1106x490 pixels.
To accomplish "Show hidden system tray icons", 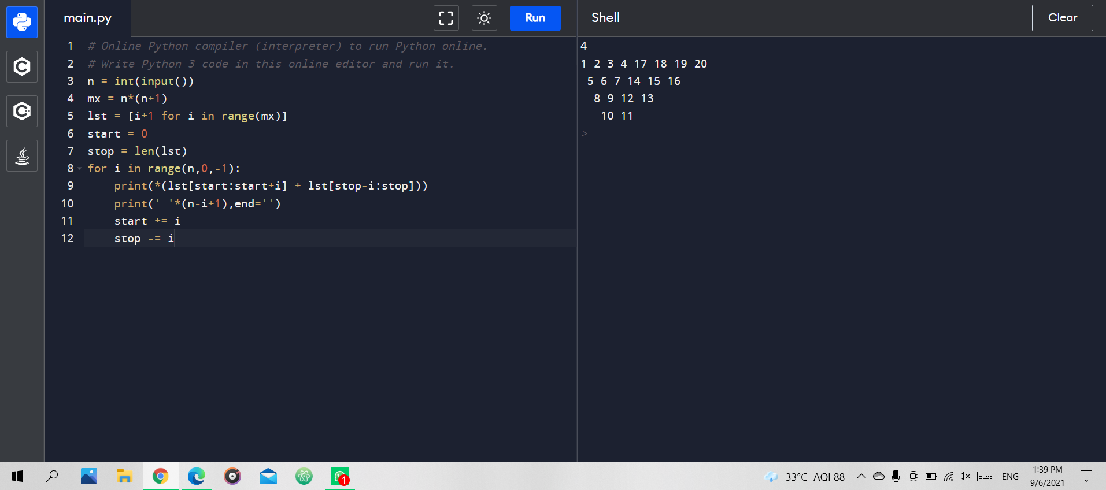I will (861, 476).
